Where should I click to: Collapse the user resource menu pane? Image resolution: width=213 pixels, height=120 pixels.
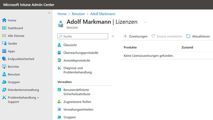pyautogui.click(x=113, y=36)
